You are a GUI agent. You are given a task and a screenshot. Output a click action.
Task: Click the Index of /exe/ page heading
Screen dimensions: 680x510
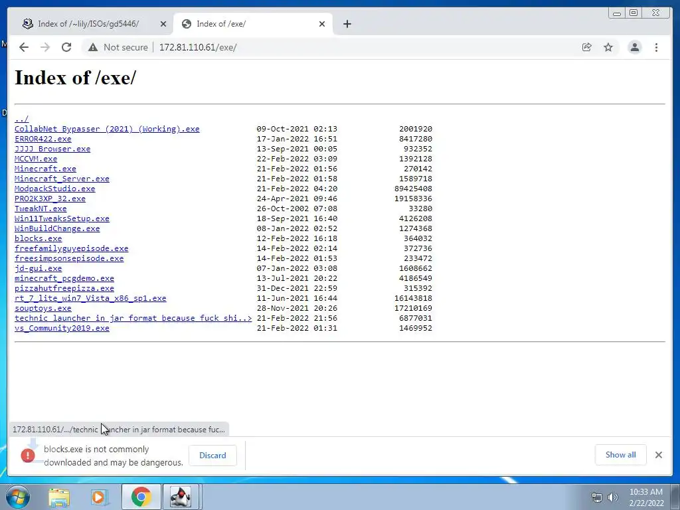(x=76, y=78)
